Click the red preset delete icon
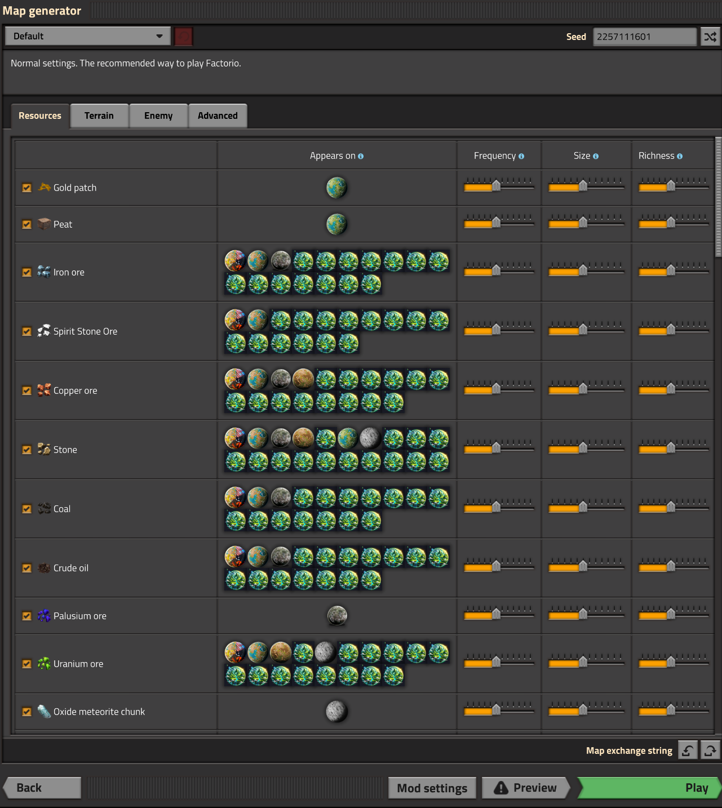 (184, 37)
